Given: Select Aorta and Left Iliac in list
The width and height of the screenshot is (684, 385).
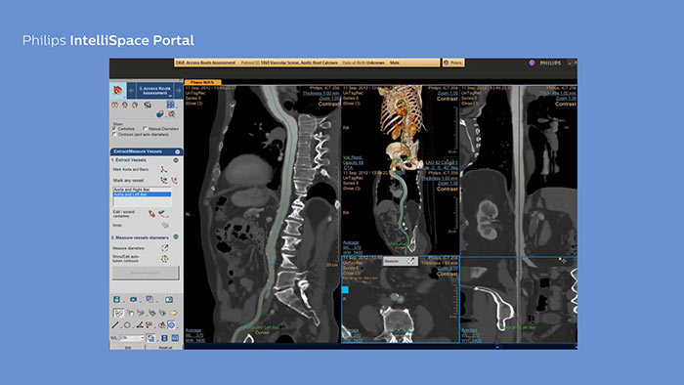Looking at the screenshot, I should [142, 194].
